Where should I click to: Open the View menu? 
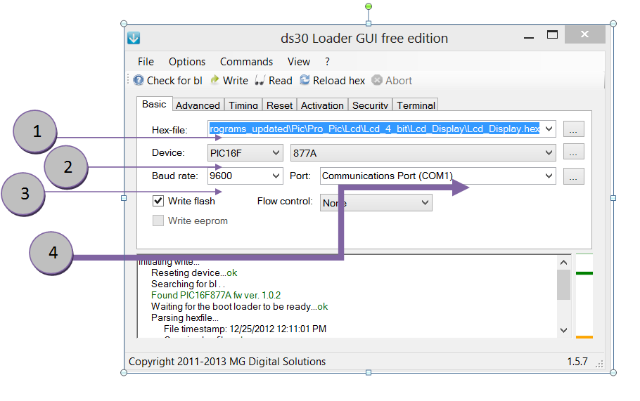pyautogui.click(x=299, y=62)
